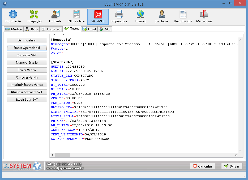The width and height of the screenshot is (248, 180).
Task: Click Atualizar Software SAT button
Action: coord(27,92)
